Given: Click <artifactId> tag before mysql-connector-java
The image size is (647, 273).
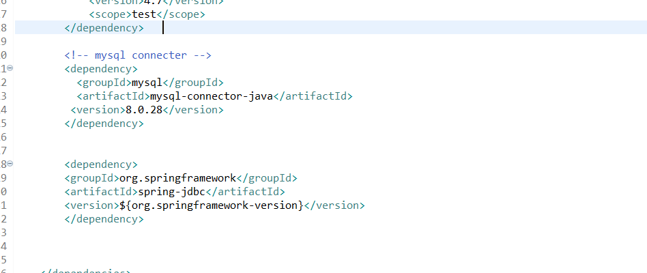Looking at the screenshot, I should [113, 96].
